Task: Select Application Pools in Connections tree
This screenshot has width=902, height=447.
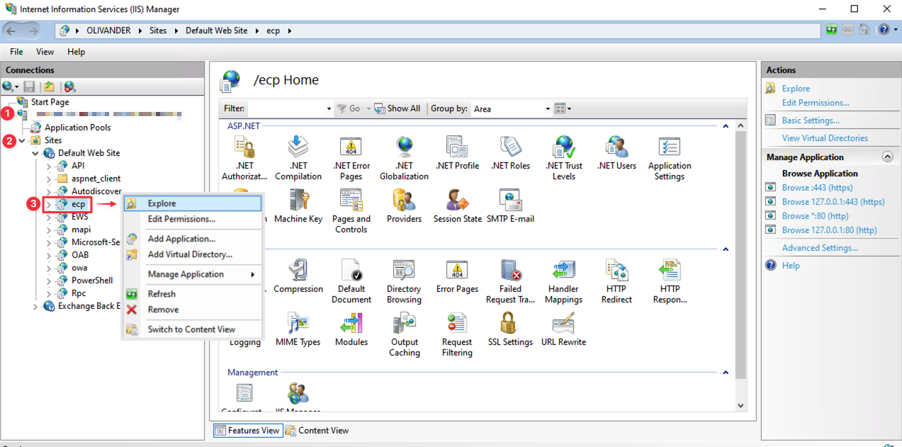Action: tap(77, 128)
